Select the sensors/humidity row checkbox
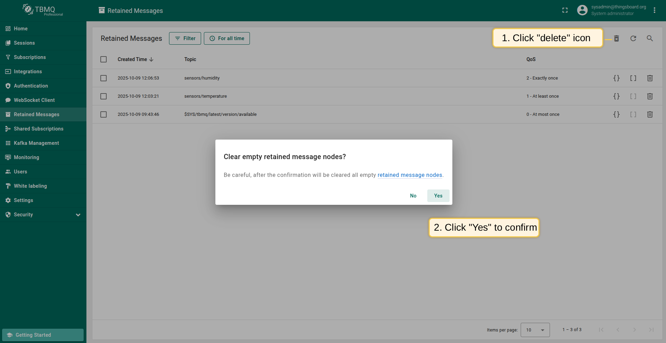The height and width of the screenshot is (343, 666). tap(104, 78)
